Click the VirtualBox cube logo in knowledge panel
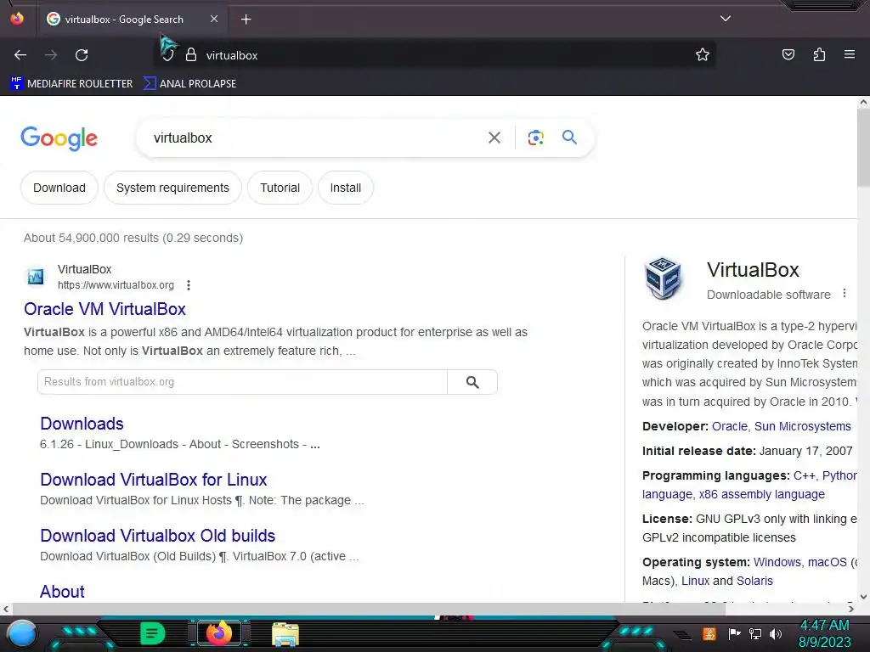 coord(663,278)
